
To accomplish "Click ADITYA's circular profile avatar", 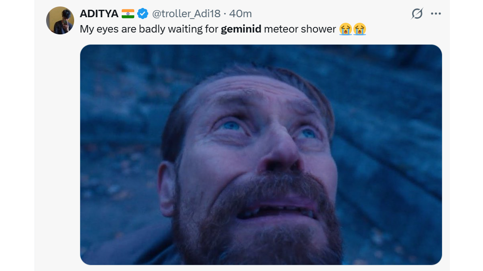I will point(60,20).
